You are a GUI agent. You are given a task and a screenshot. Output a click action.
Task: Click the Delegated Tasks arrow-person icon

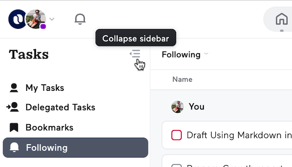(12, 107)
